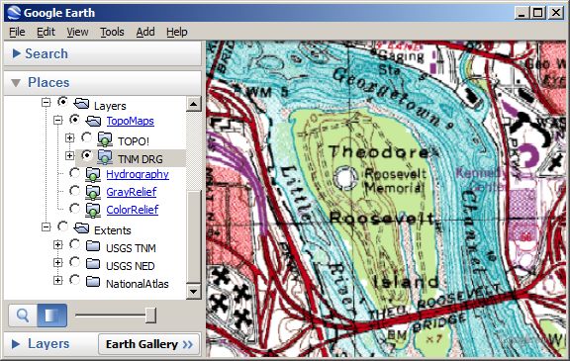Select the Hydrography radio button

click(x=74, y=173)
